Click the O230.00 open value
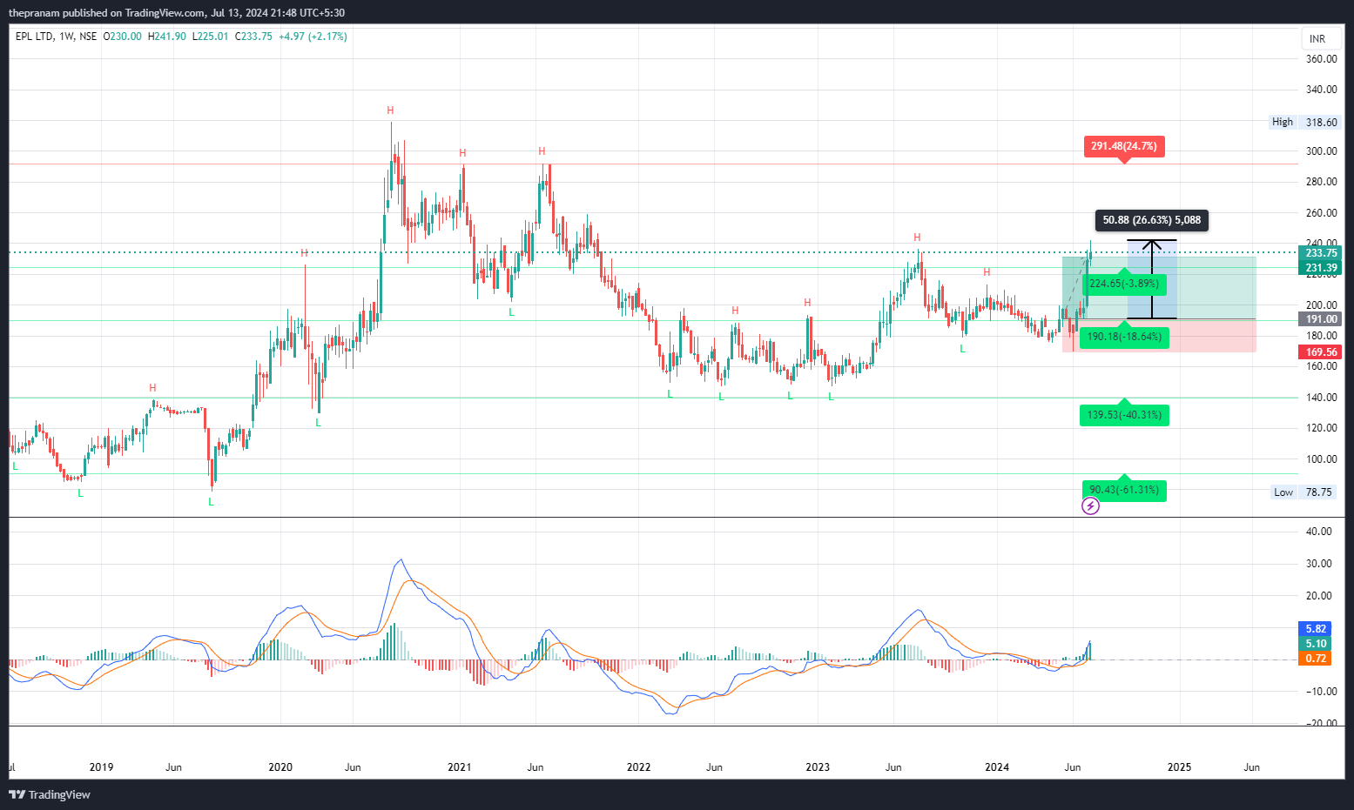The image size is (1354, 810). point(123,37)
